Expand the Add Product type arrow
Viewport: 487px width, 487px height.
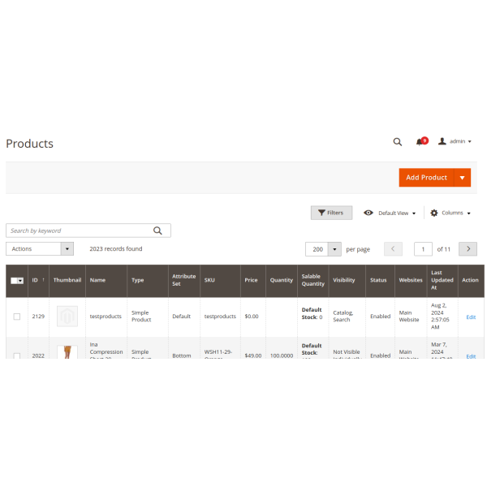pyautogui.click(x=462, y=178)
